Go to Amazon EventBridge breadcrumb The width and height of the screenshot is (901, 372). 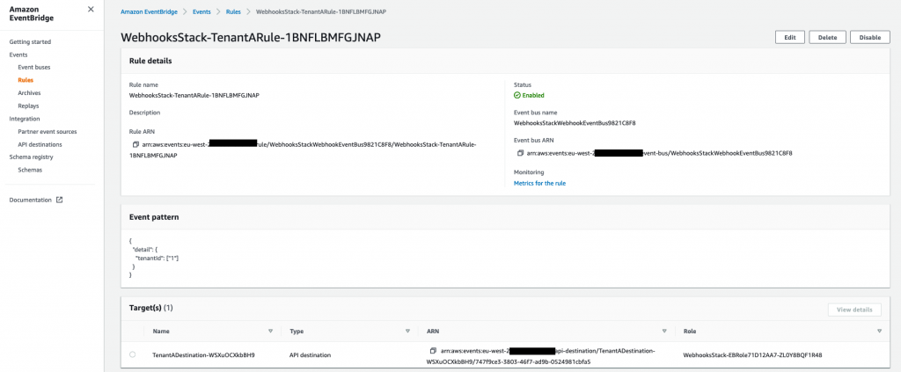click(149, 11)
